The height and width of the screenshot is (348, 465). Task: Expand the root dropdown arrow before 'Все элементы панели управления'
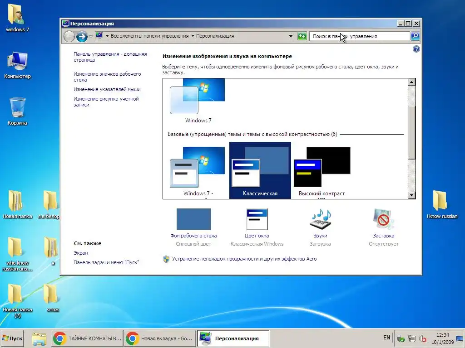point(107,36)
